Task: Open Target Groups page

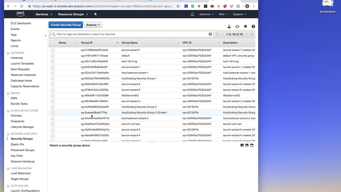Action: coord(20,179)
